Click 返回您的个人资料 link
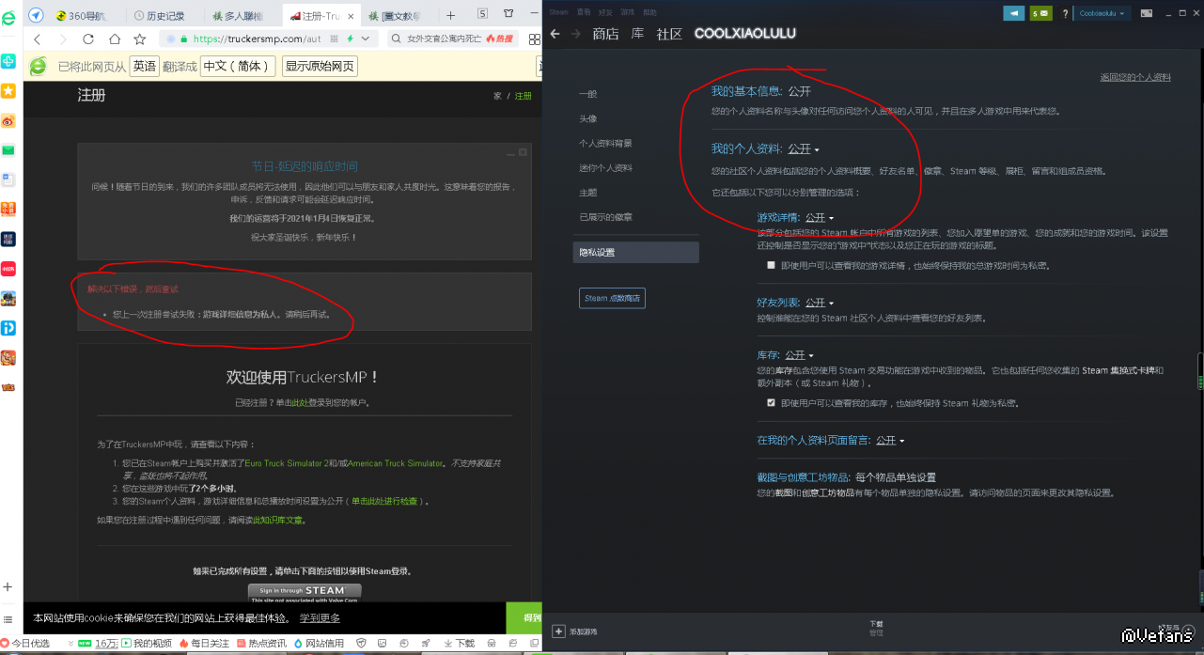Viewport: 1204px width, 655px height. pos(1135,77)
